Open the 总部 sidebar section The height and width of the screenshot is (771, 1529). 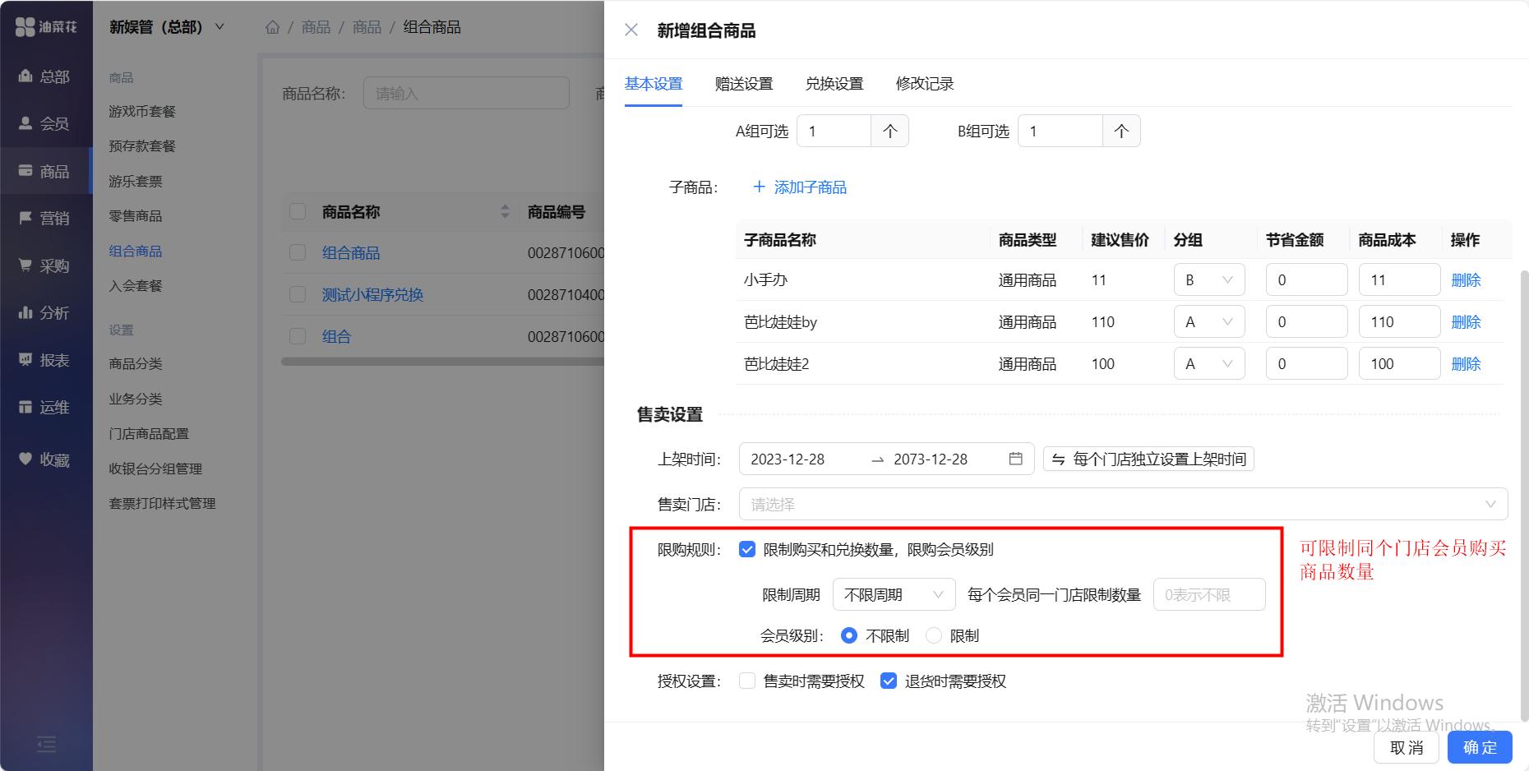pos(44,76)
